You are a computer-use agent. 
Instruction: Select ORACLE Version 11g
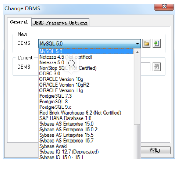pyautogui.click(x=86, y=90)
